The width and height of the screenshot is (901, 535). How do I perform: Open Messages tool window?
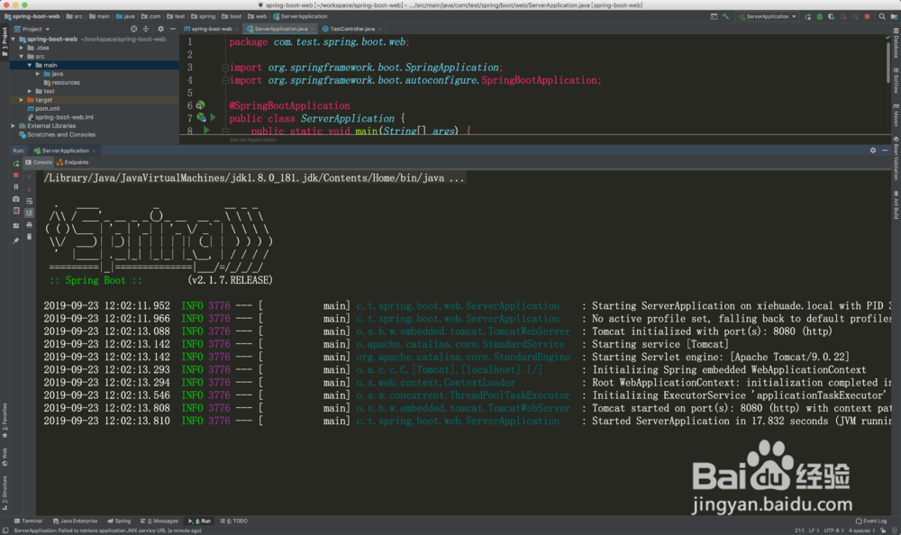(x=159, y=521)
